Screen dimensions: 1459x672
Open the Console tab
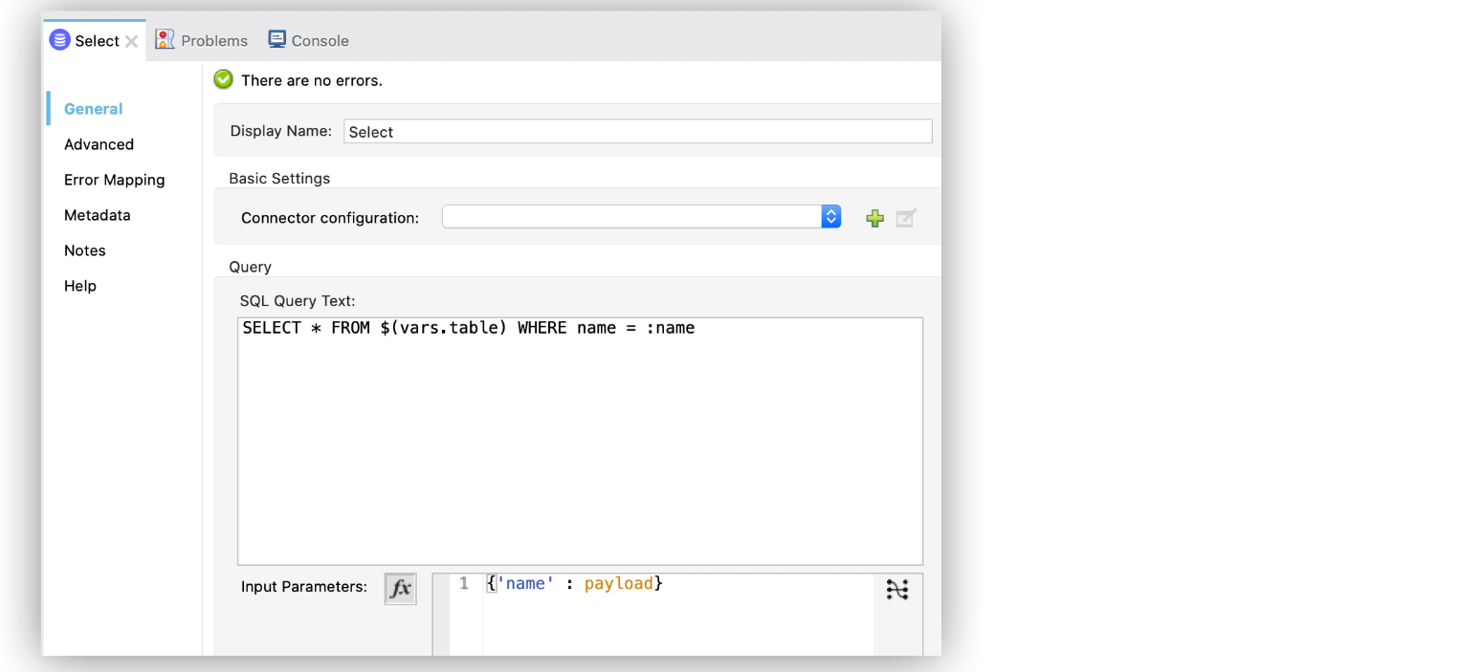point(308,40)
